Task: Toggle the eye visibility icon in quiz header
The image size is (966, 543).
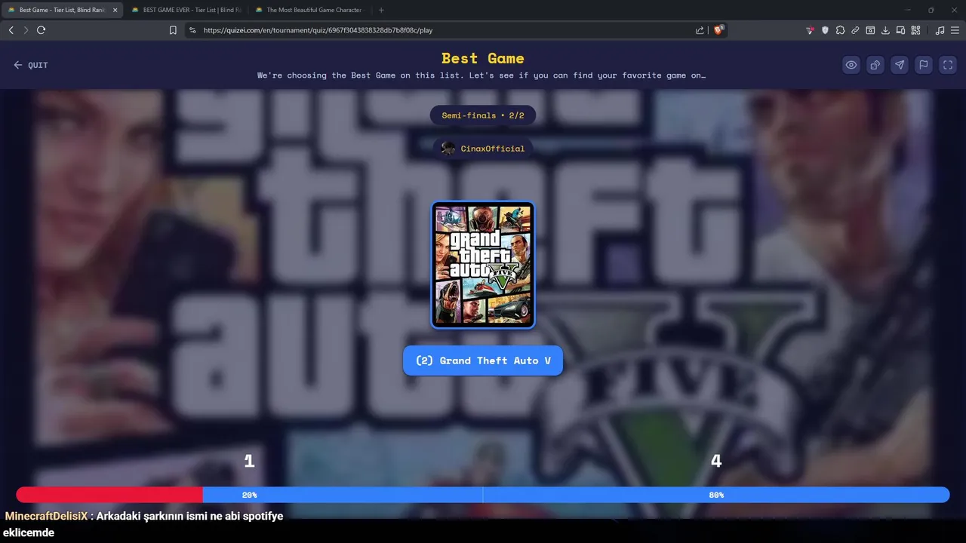Action: coord(851,65)
